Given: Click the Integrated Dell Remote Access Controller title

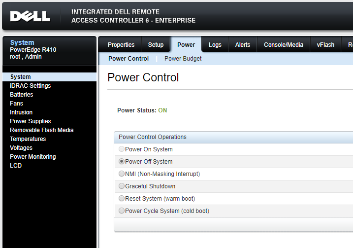Looking at the screenshot, I should 133,16.
